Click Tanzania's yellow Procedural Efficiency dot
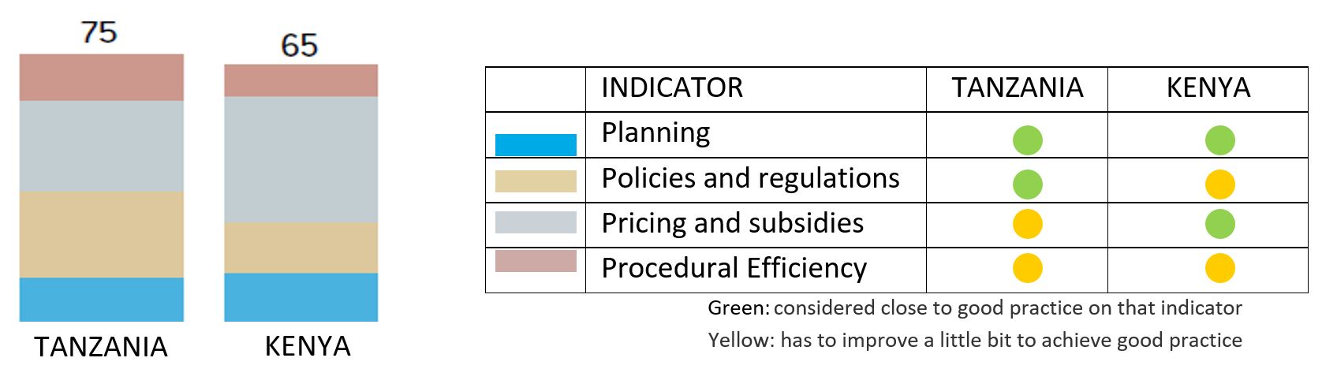1322x369 pixels. pyautogui.click(x=1027, y=268)
